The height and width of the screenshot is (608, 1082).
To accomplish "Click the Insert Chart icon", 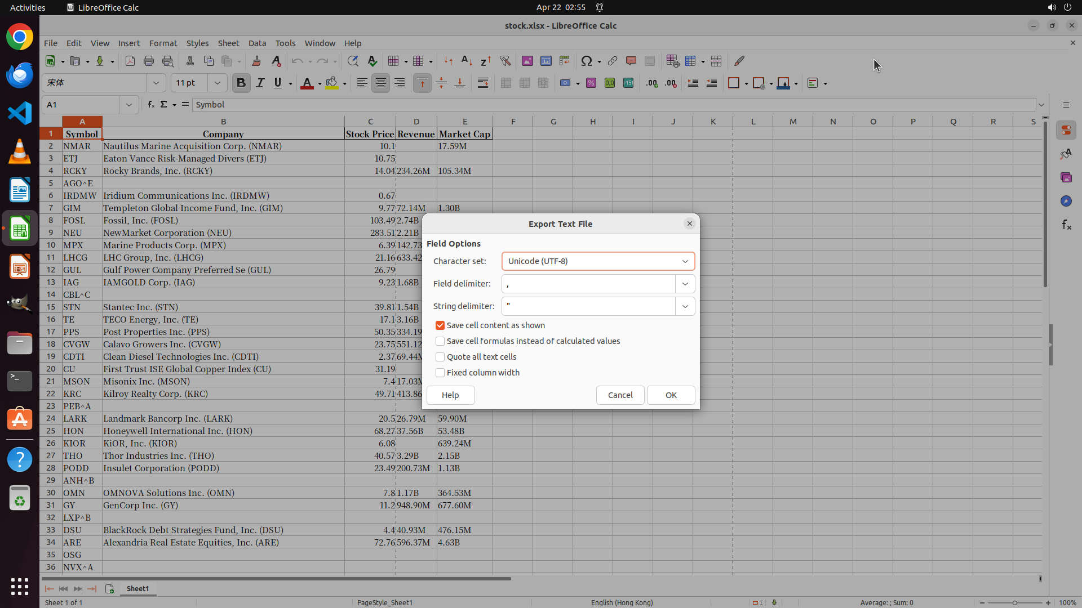I will (x=546, y=61).
